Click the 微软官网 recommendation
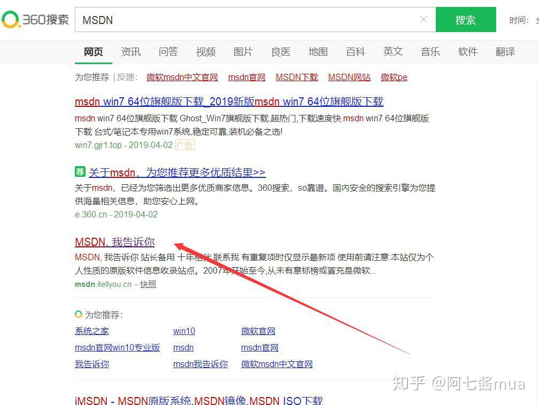Screen dimensions: 539x405 (258, 331)
